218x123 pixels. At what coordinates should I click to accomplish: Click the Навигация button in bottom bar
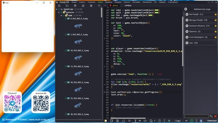[x=212, y=121]
